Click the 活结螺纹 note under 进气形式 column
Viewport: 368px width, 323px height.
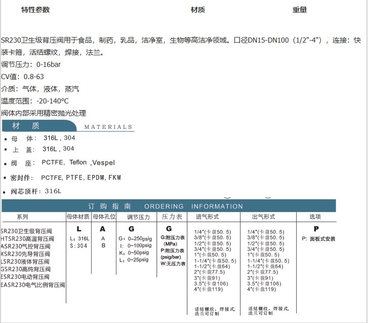tap(215, 311)
